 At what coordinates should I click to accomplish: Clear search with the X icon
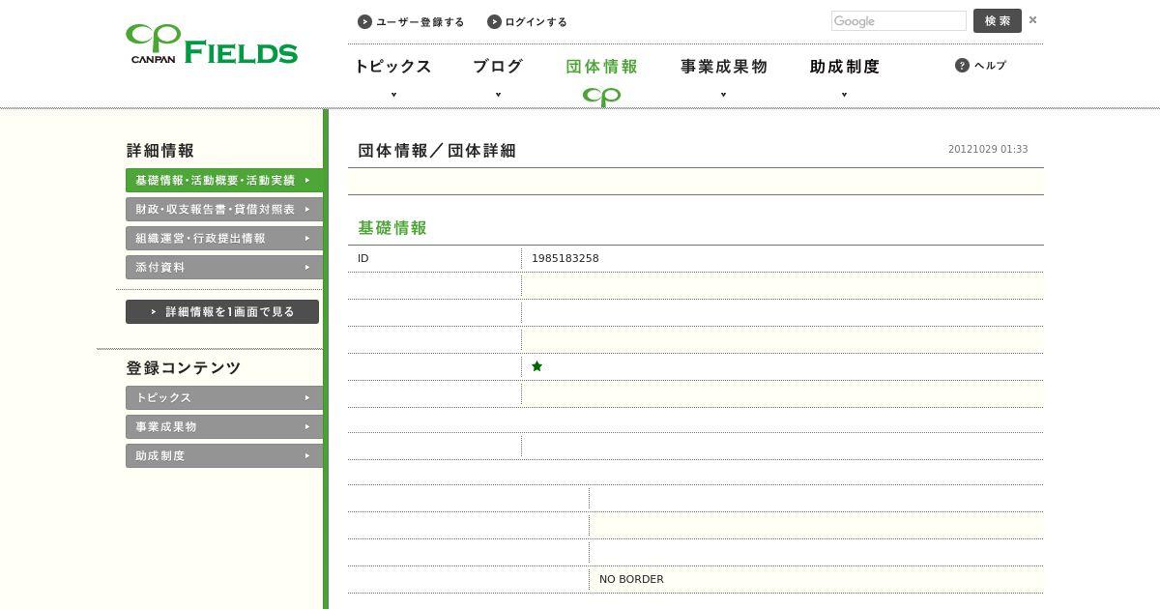click(1032, 20)
